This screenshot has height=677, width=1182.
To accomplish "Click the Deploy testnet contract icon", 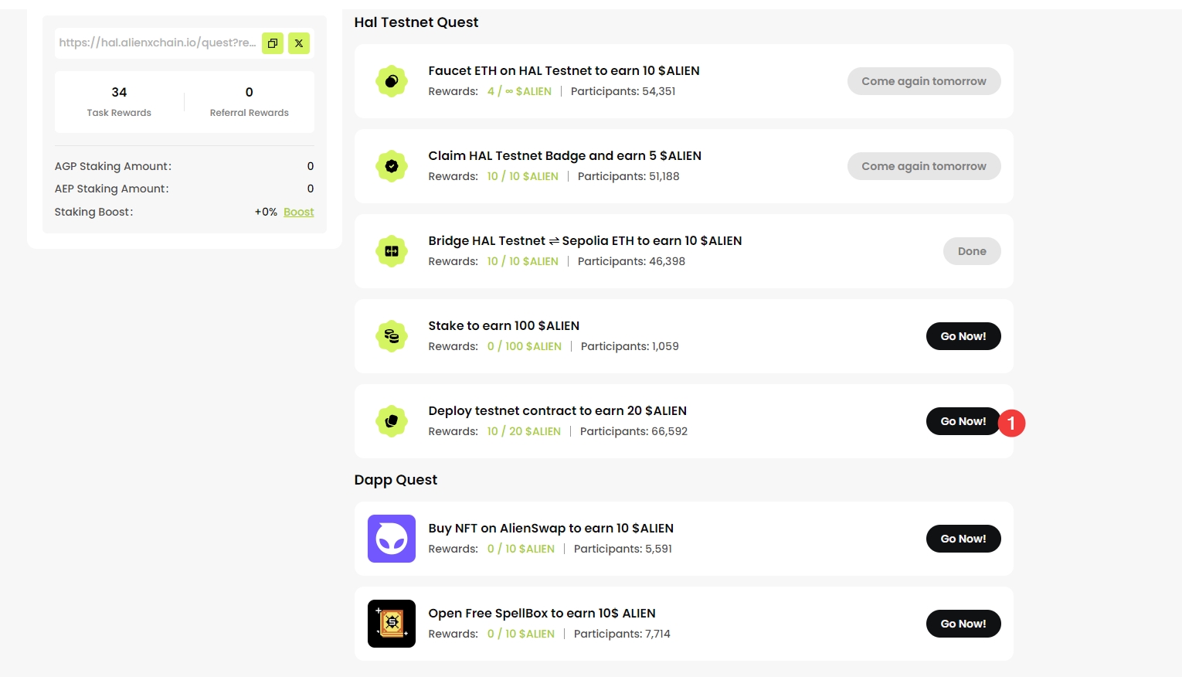I will pos(392,421).
